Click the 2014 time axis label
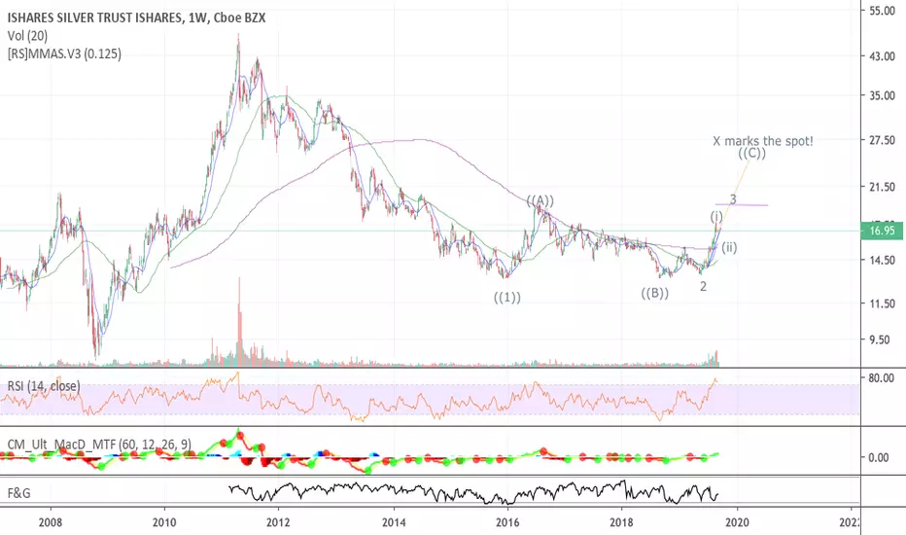Screen dimensions: 906x535 [x=394, y=523]
